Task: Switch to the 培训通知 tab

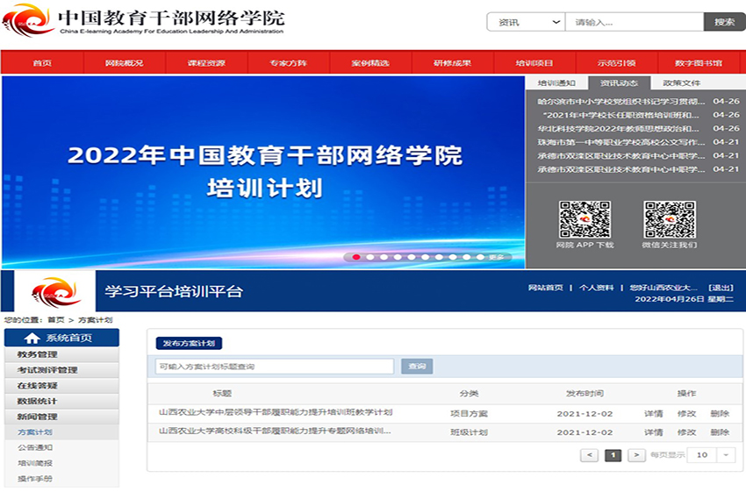Action: pos(556,82)
